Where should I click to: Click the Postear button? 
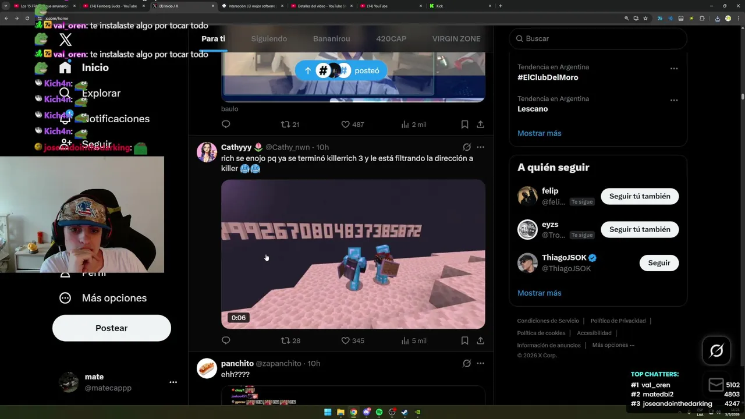(112, 328)
